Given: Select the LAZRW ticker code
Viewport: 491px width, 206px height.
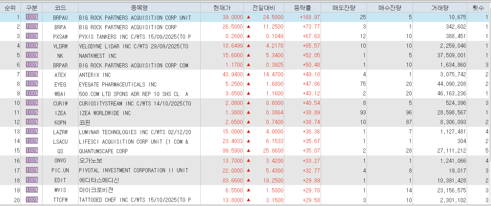Looking at the screenshot, I should tap(61, 132).
